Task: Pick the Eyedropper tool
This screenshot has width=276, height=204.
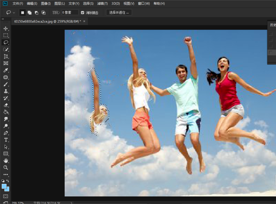Action: coord(6,70)
